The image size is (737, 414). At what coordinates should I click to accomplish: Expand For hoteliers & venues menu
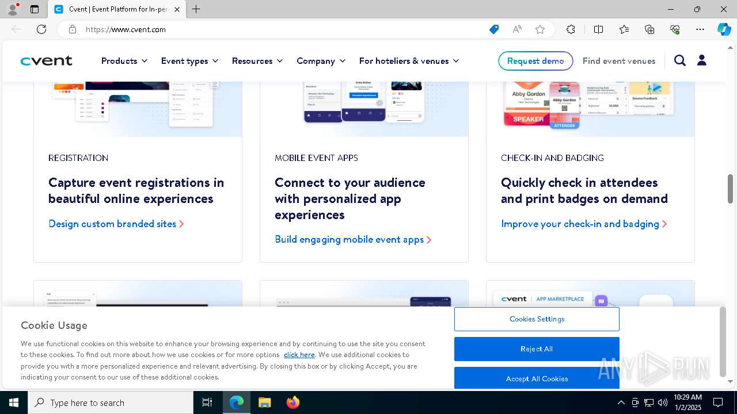[409, 61]
